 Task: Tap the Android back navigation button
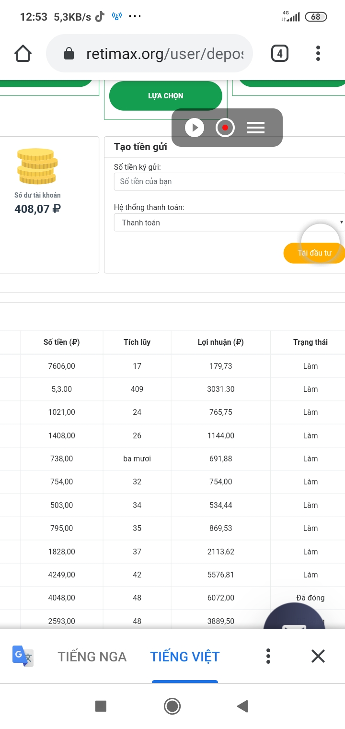242,706
